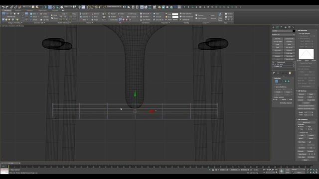
Task: Go to the start frame
Action: (264, 170)
